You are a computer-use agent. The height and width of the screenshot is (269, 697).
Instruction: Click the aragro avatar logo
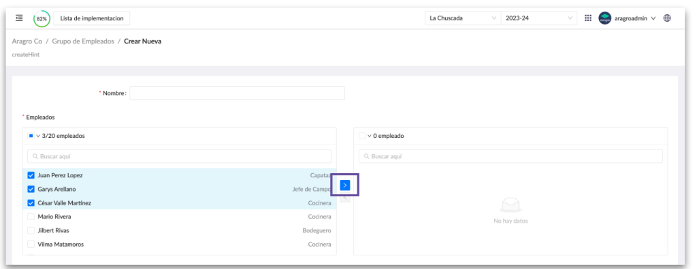pyautogui.click(x=604, y=18)
